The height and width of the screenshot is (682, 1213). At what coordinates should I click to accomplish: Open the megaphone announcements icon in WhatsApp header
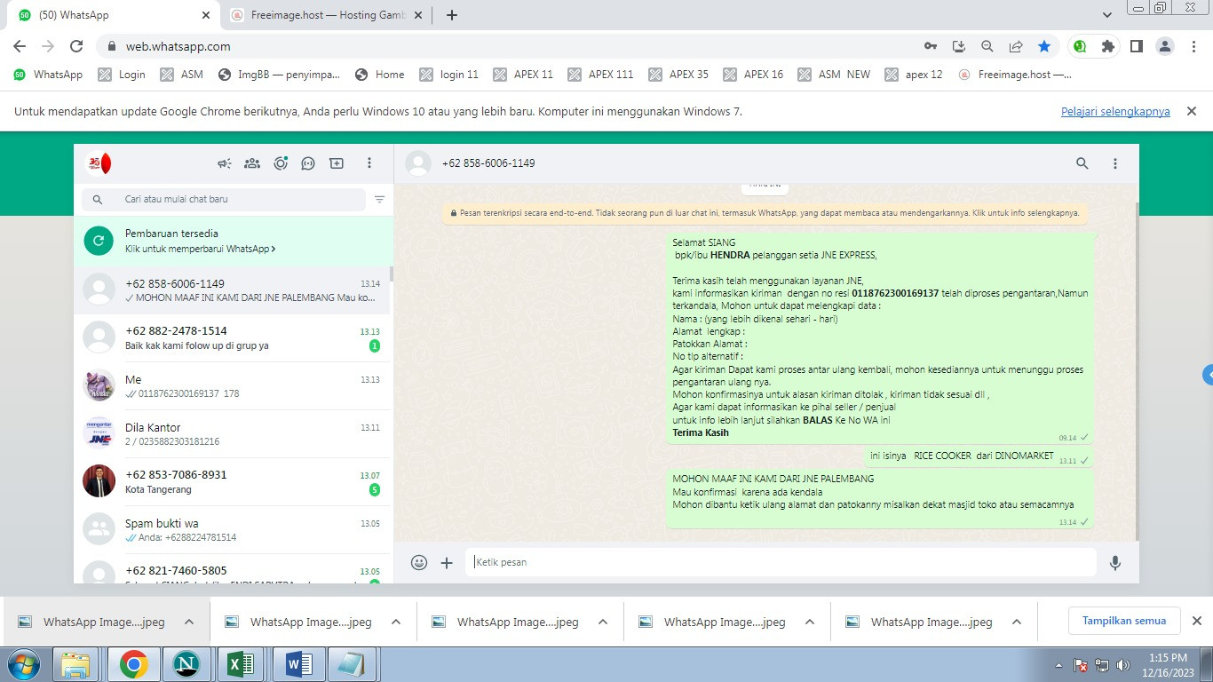click(225, 163)
